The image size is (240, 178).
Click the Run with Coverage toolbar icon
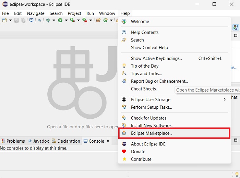72,20
